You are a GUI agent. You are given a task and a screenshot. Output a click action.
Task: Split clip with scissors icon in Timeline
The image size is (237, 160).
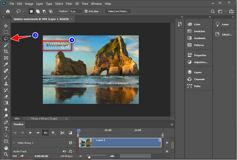pos(62,133)
